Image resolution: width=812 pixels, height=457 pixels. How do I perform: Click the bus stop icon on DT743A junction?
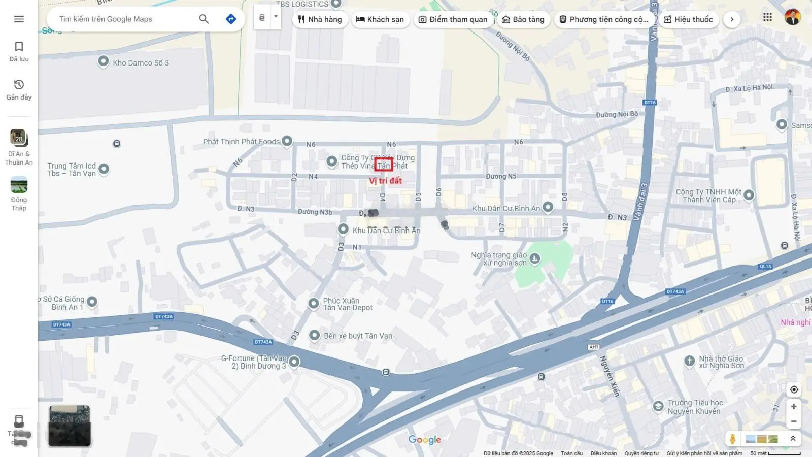coord(386,372)
